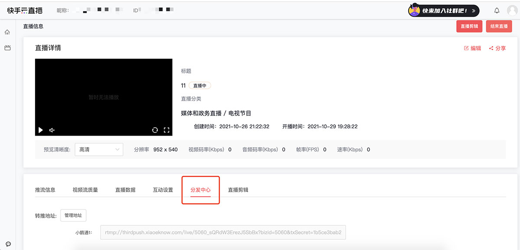Select the 分发中心 tab
The image size is (520, 250).
(x=201, y=190)
